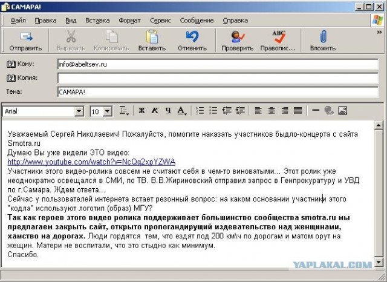Click the Кому recipient field
The height and width of the screenshot is (282, 387).
pos(218,65)
